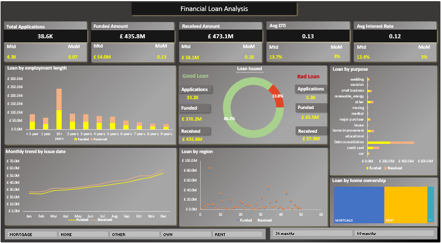Select Good Loan applications value 33.2K

coord(193,98)
